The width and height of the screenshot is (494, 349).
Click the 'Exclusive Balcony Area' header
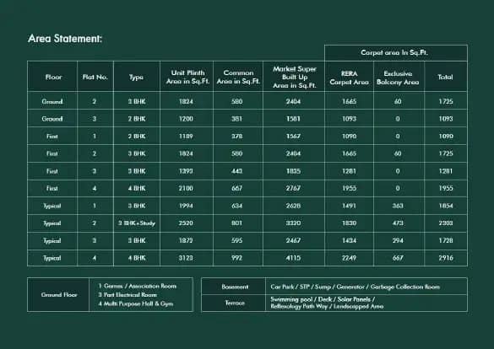pyautogui.click(x=398, y=78)
